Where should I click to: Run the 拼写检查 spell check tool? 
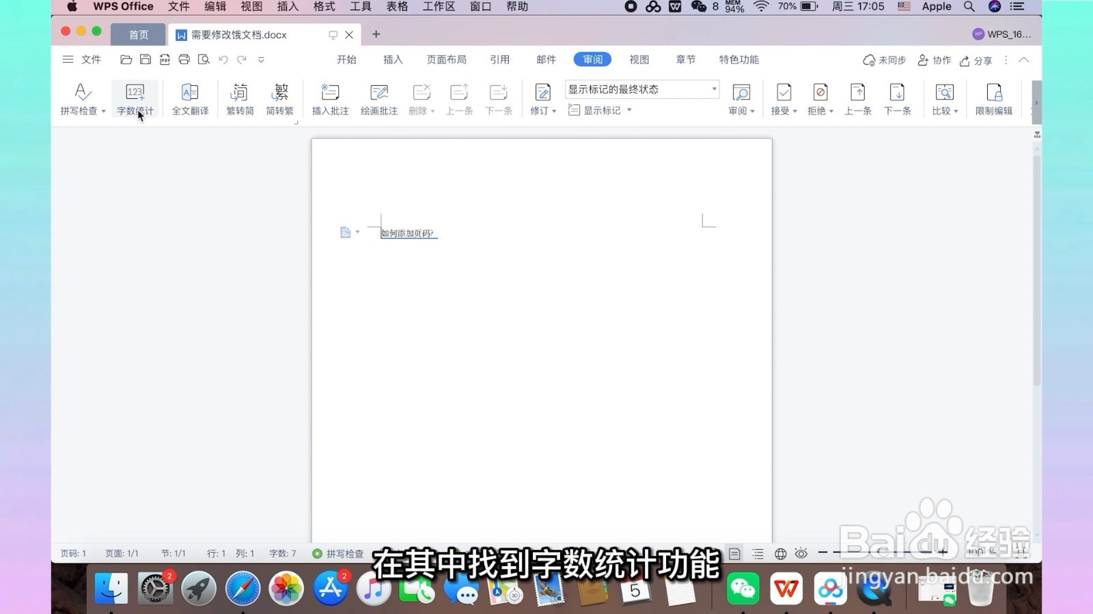click(x=81, y=98)
